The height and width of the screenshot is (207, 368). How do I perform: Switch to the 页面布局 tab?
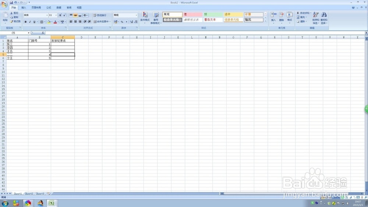36,7
